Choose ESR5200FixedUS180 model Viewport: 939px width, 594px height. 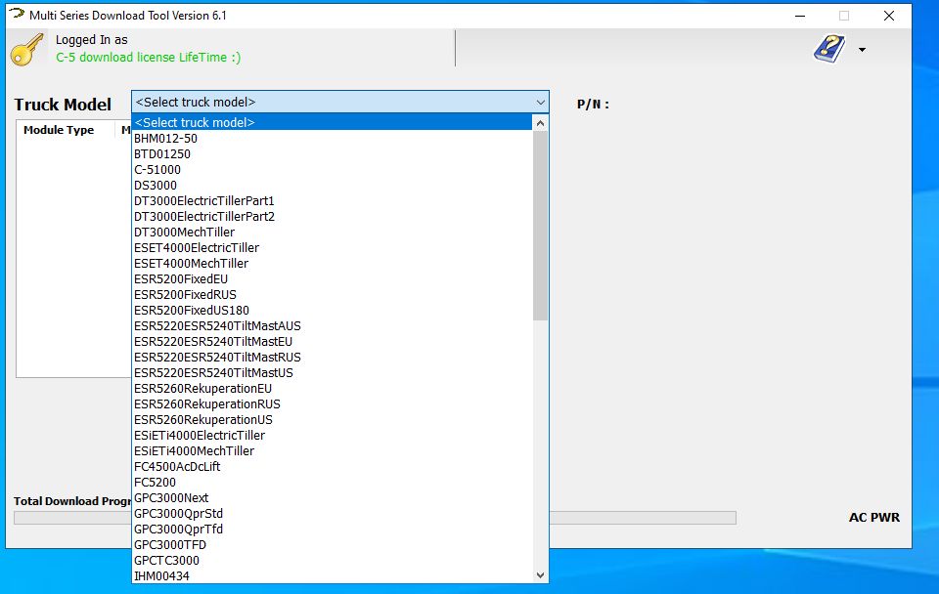[x=332, y=311]
